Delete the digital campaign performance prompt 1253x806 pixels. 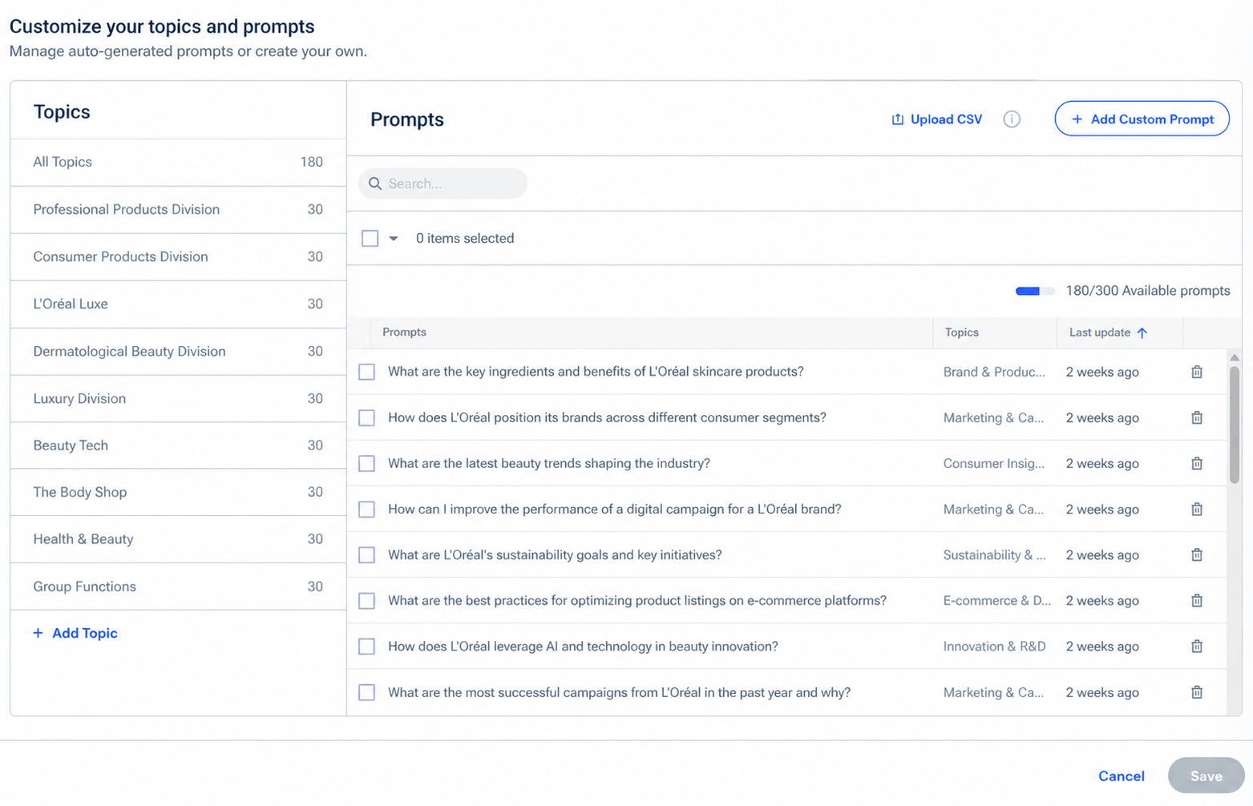pyautogui.click(x=1197, y=509)
